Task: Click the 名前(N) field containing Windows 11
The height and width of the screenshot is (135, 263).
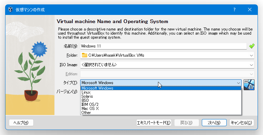Action: click(x=163, y=46)
